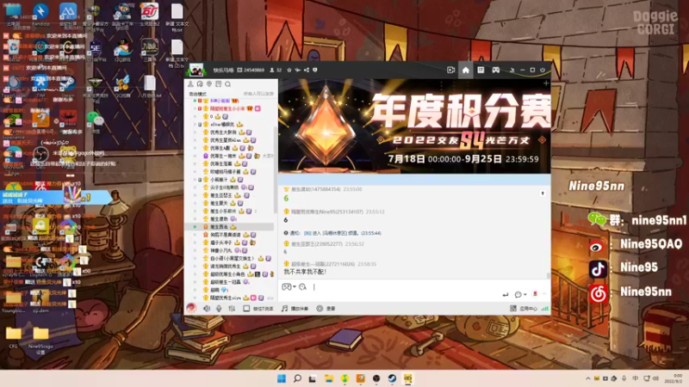Open Windows taskbar search

(297, 378)
